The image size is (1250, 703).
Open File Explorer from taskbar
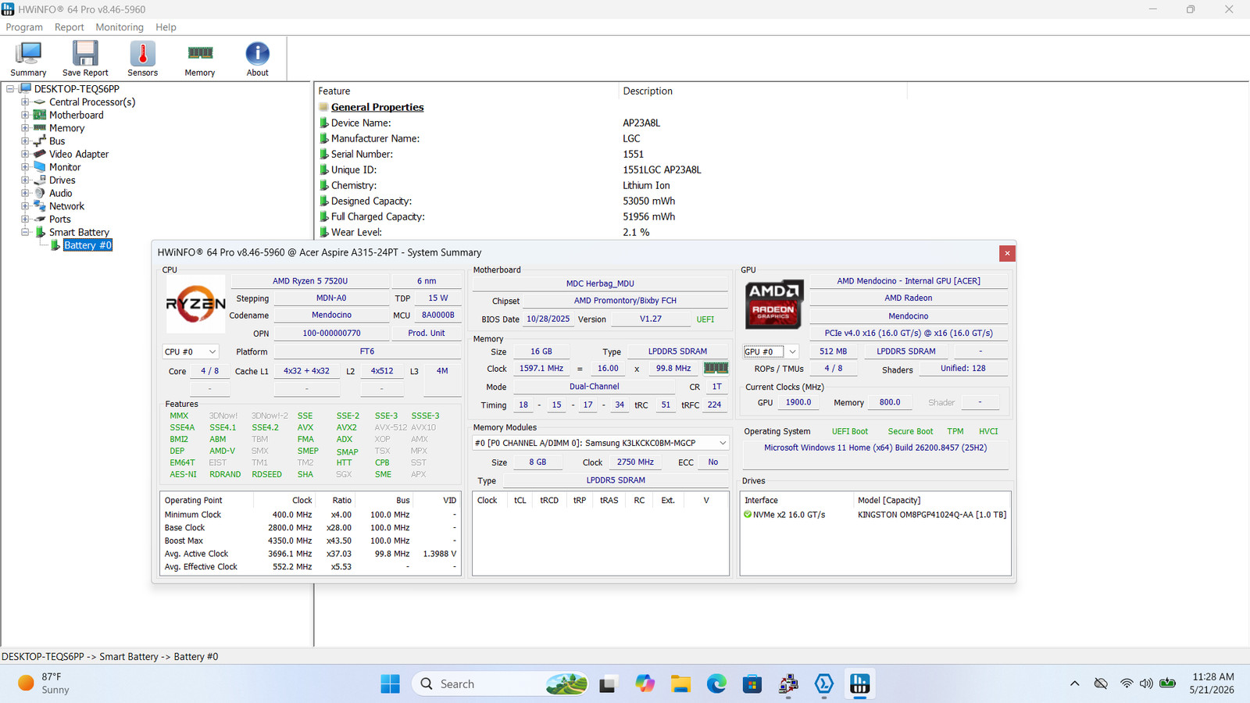pyautogui.click(x=680, y=684)
